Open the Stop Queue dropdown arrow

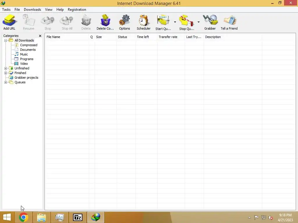tap(198, 22)
